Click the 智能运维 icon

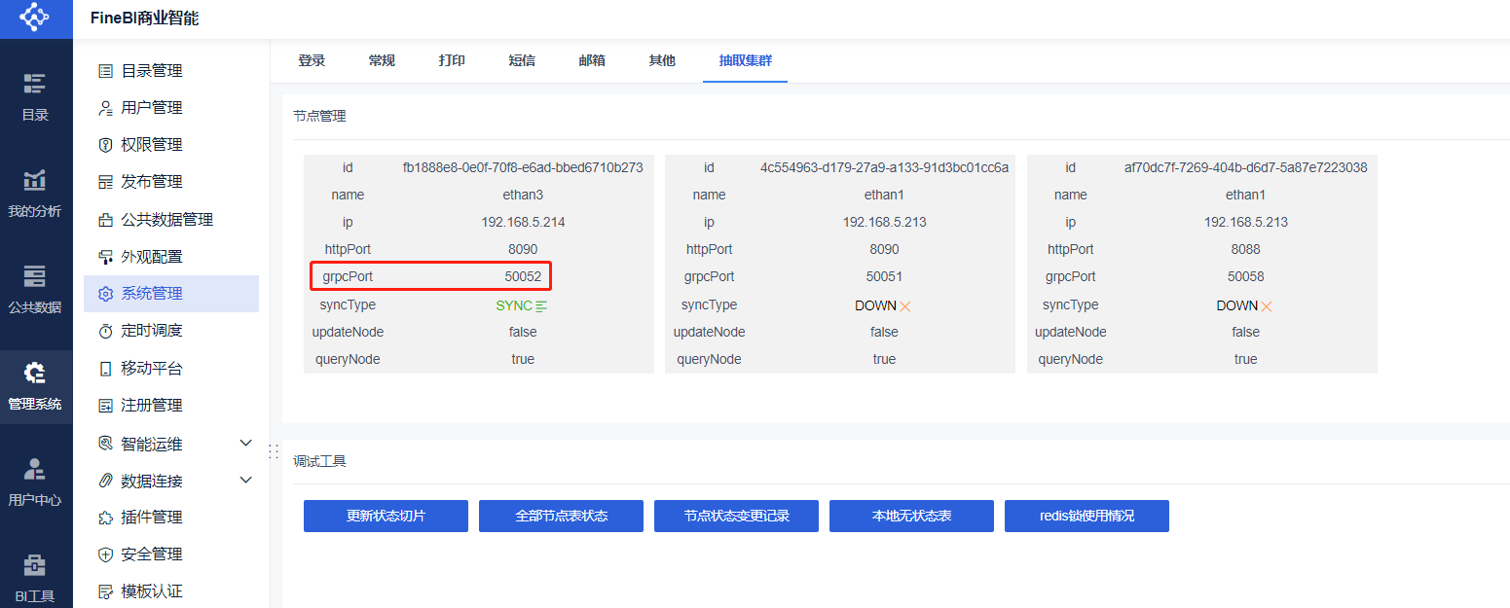click(106, 444)
